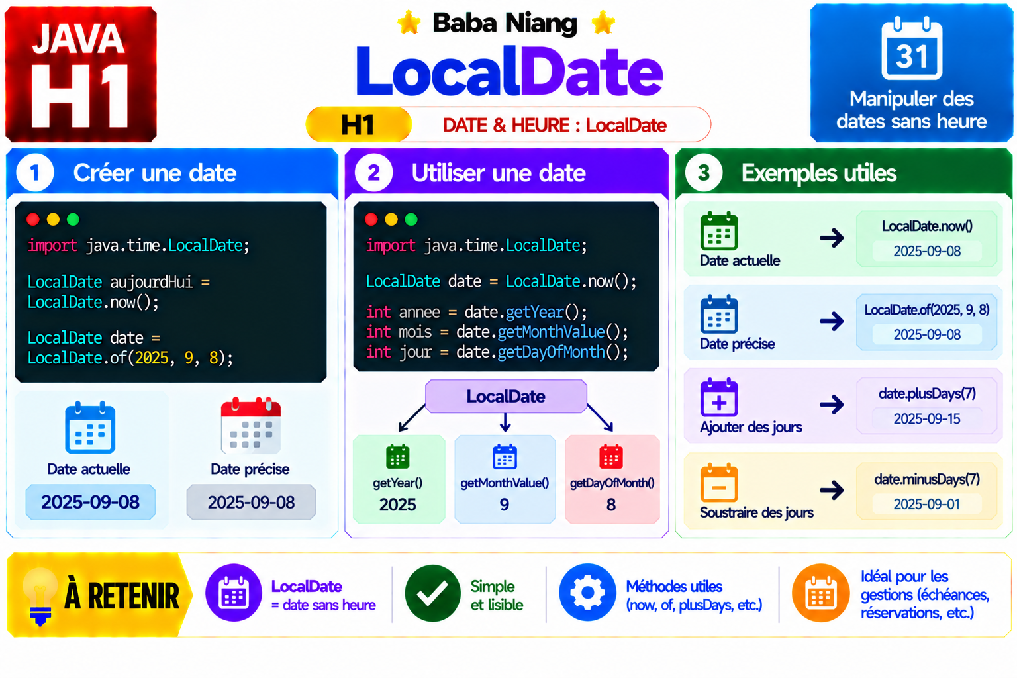Click the arrow next to Ajouter des jours

pyautogui.click(x=832, y=404)
